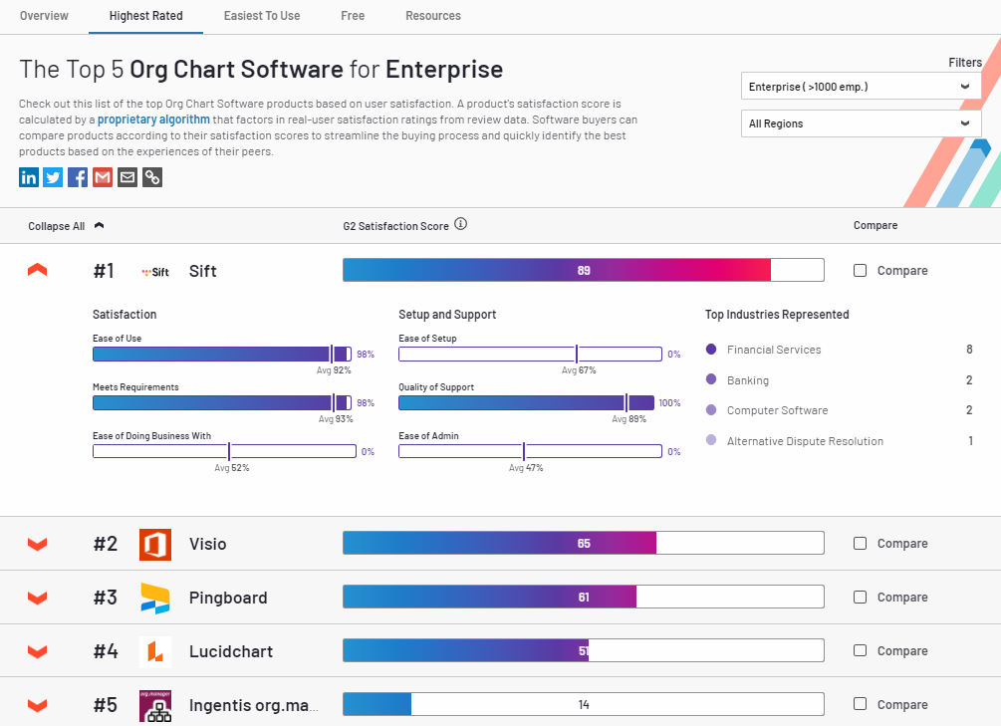Open G2 Satisfaction Score info icon
This screenshot has width=1001, height=726.
tap(460, 224)
